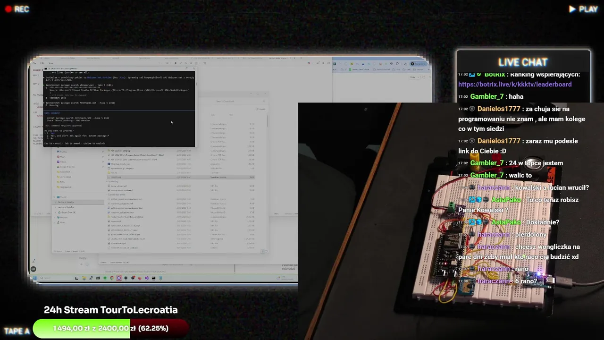Image resolution: width=604 pixels, height=340 pixels.
Task: Expand the Local Disk D chevron in Explorer
Action: [55, 207]
